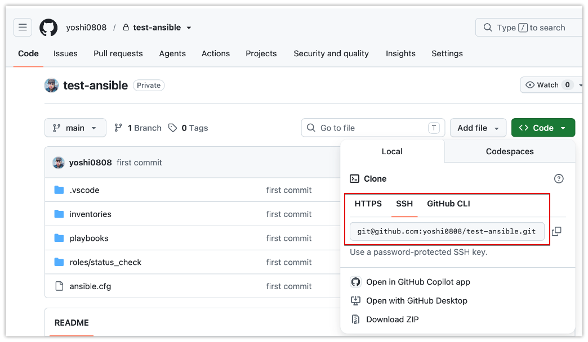The width and height of the screenshot is (588, 342).
Task: Select the HTTPS clone option
Action: (368, 204)
